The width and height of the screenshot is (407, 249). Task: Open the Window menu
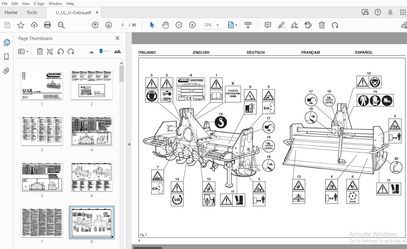pyautogui.click(x=55, y=4)
